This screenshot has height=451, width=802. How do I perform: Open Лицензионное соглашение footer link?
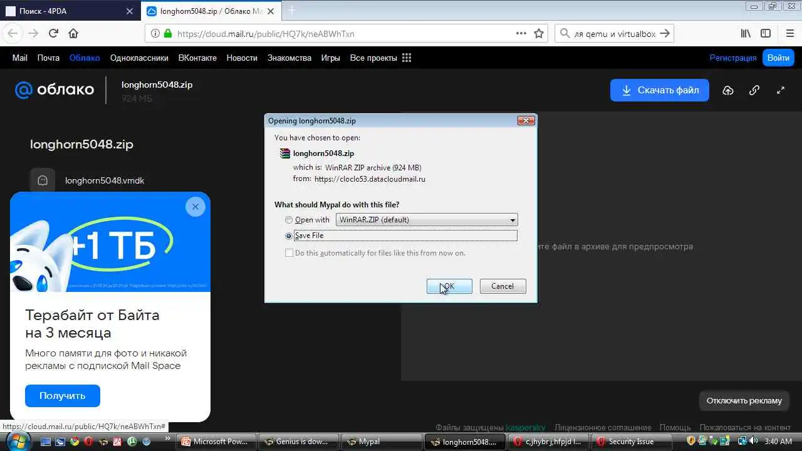[x=603, y=427]
